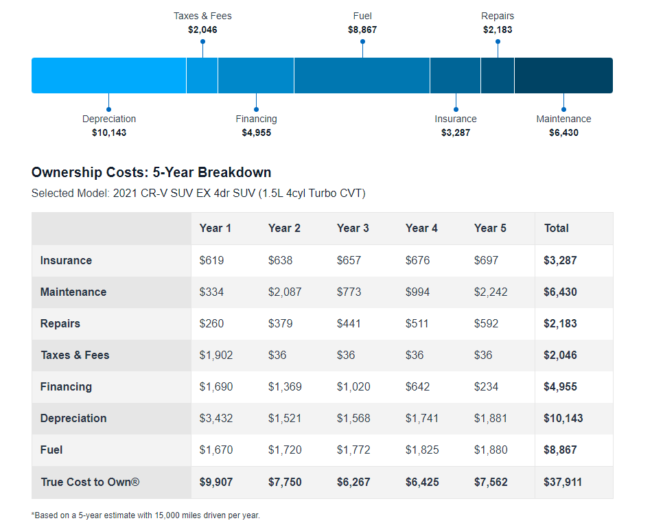Select the Financing segment in the bar

(256, 75)
